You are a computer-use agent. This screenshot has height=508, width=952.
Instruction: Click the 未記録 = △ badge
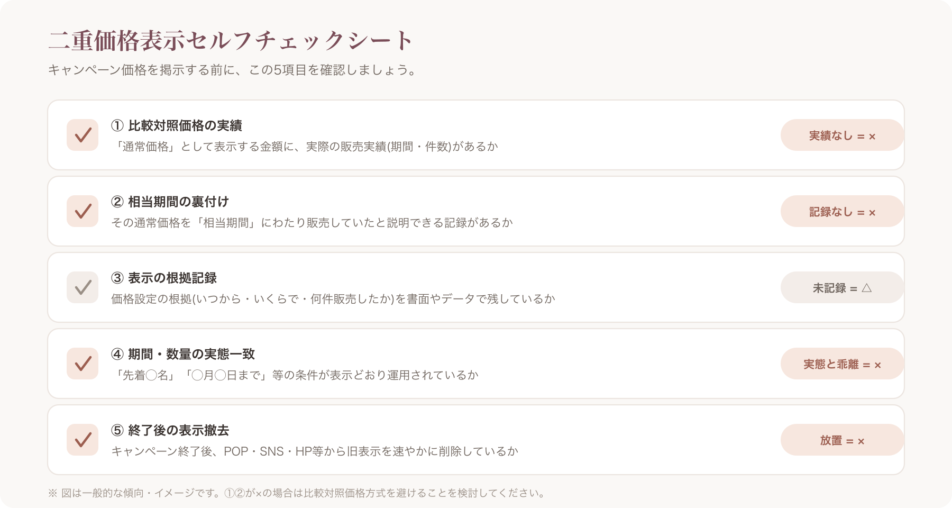click(842, 287)
